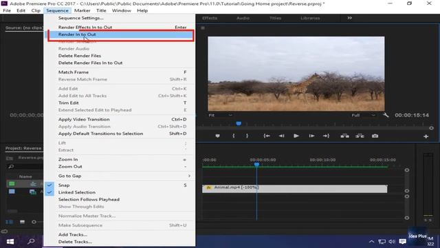Click the Export Frame camera icon
The width and height of the screenshot is (440, 248).
(375, 136)
